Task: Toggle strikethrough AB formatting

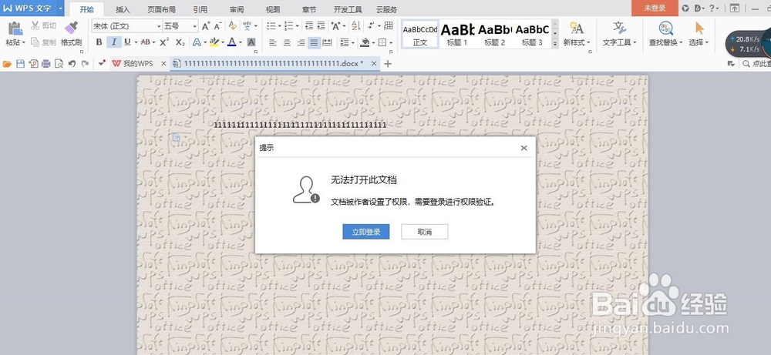Action: 146,42
